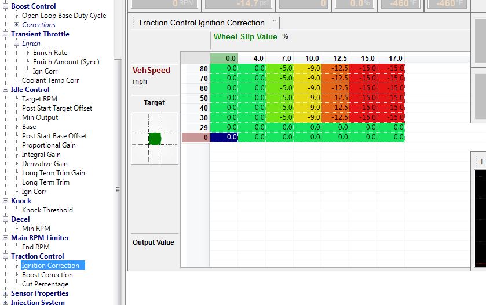Screen dimensions: 486x305
Task: Select Derivative Gain item
Action: click(45, 164)
